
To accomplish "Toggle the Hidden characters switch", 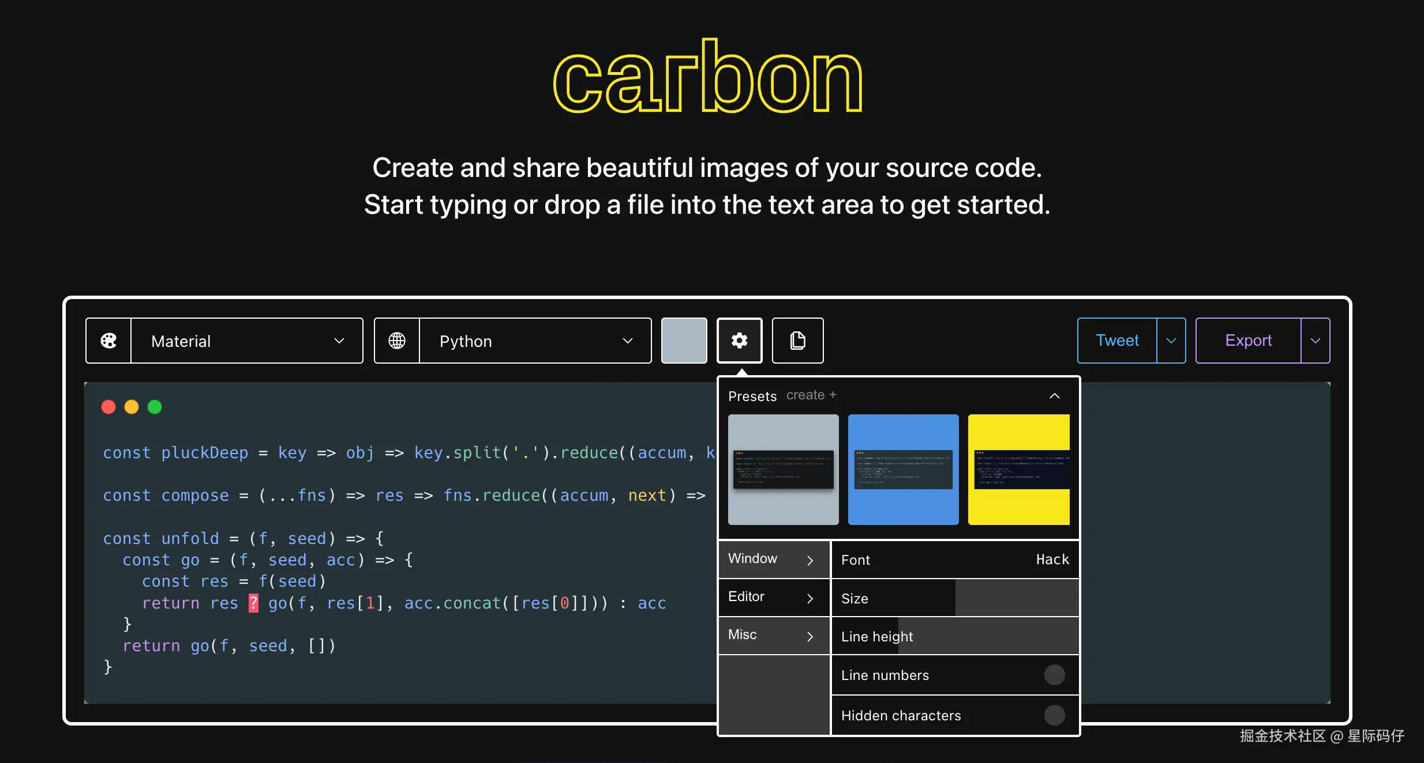I will pos(1054,715).
